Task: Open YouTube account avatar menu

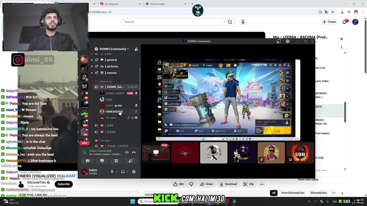Action: click(x=355, y=22)
